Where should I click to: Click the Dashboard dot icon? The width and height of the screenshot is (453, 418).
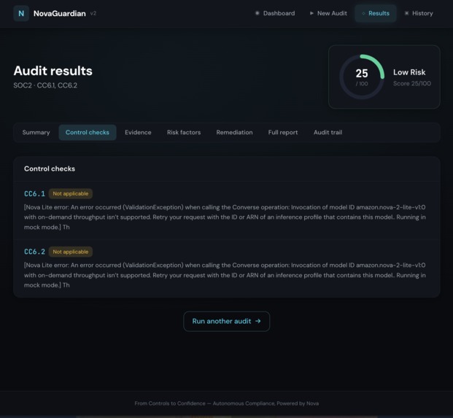click(257, 13)
